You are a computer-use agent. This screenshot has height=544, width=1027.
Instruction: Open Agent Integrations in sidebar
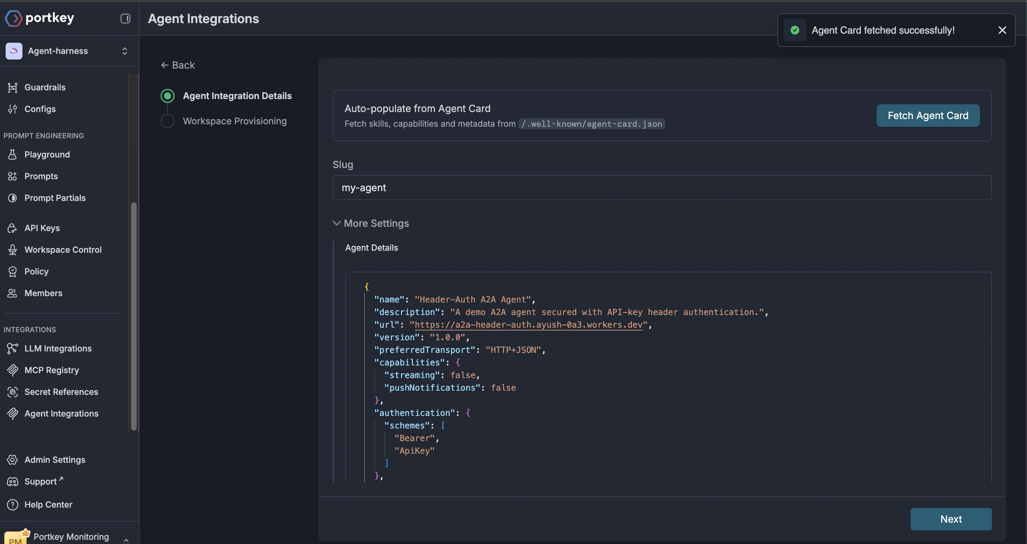(61, 413)
